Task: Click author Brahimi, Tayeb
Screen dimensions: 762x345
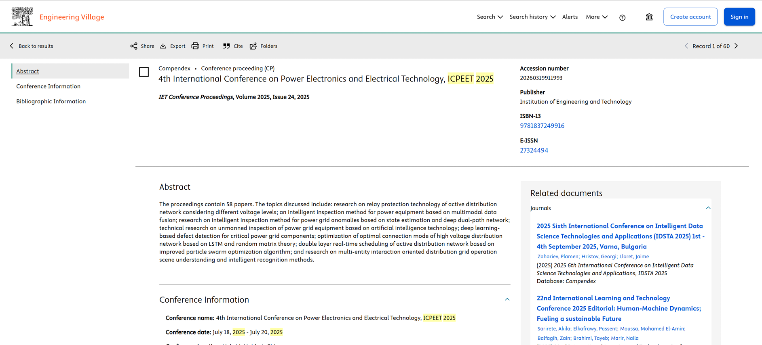Action: (591, 339)
